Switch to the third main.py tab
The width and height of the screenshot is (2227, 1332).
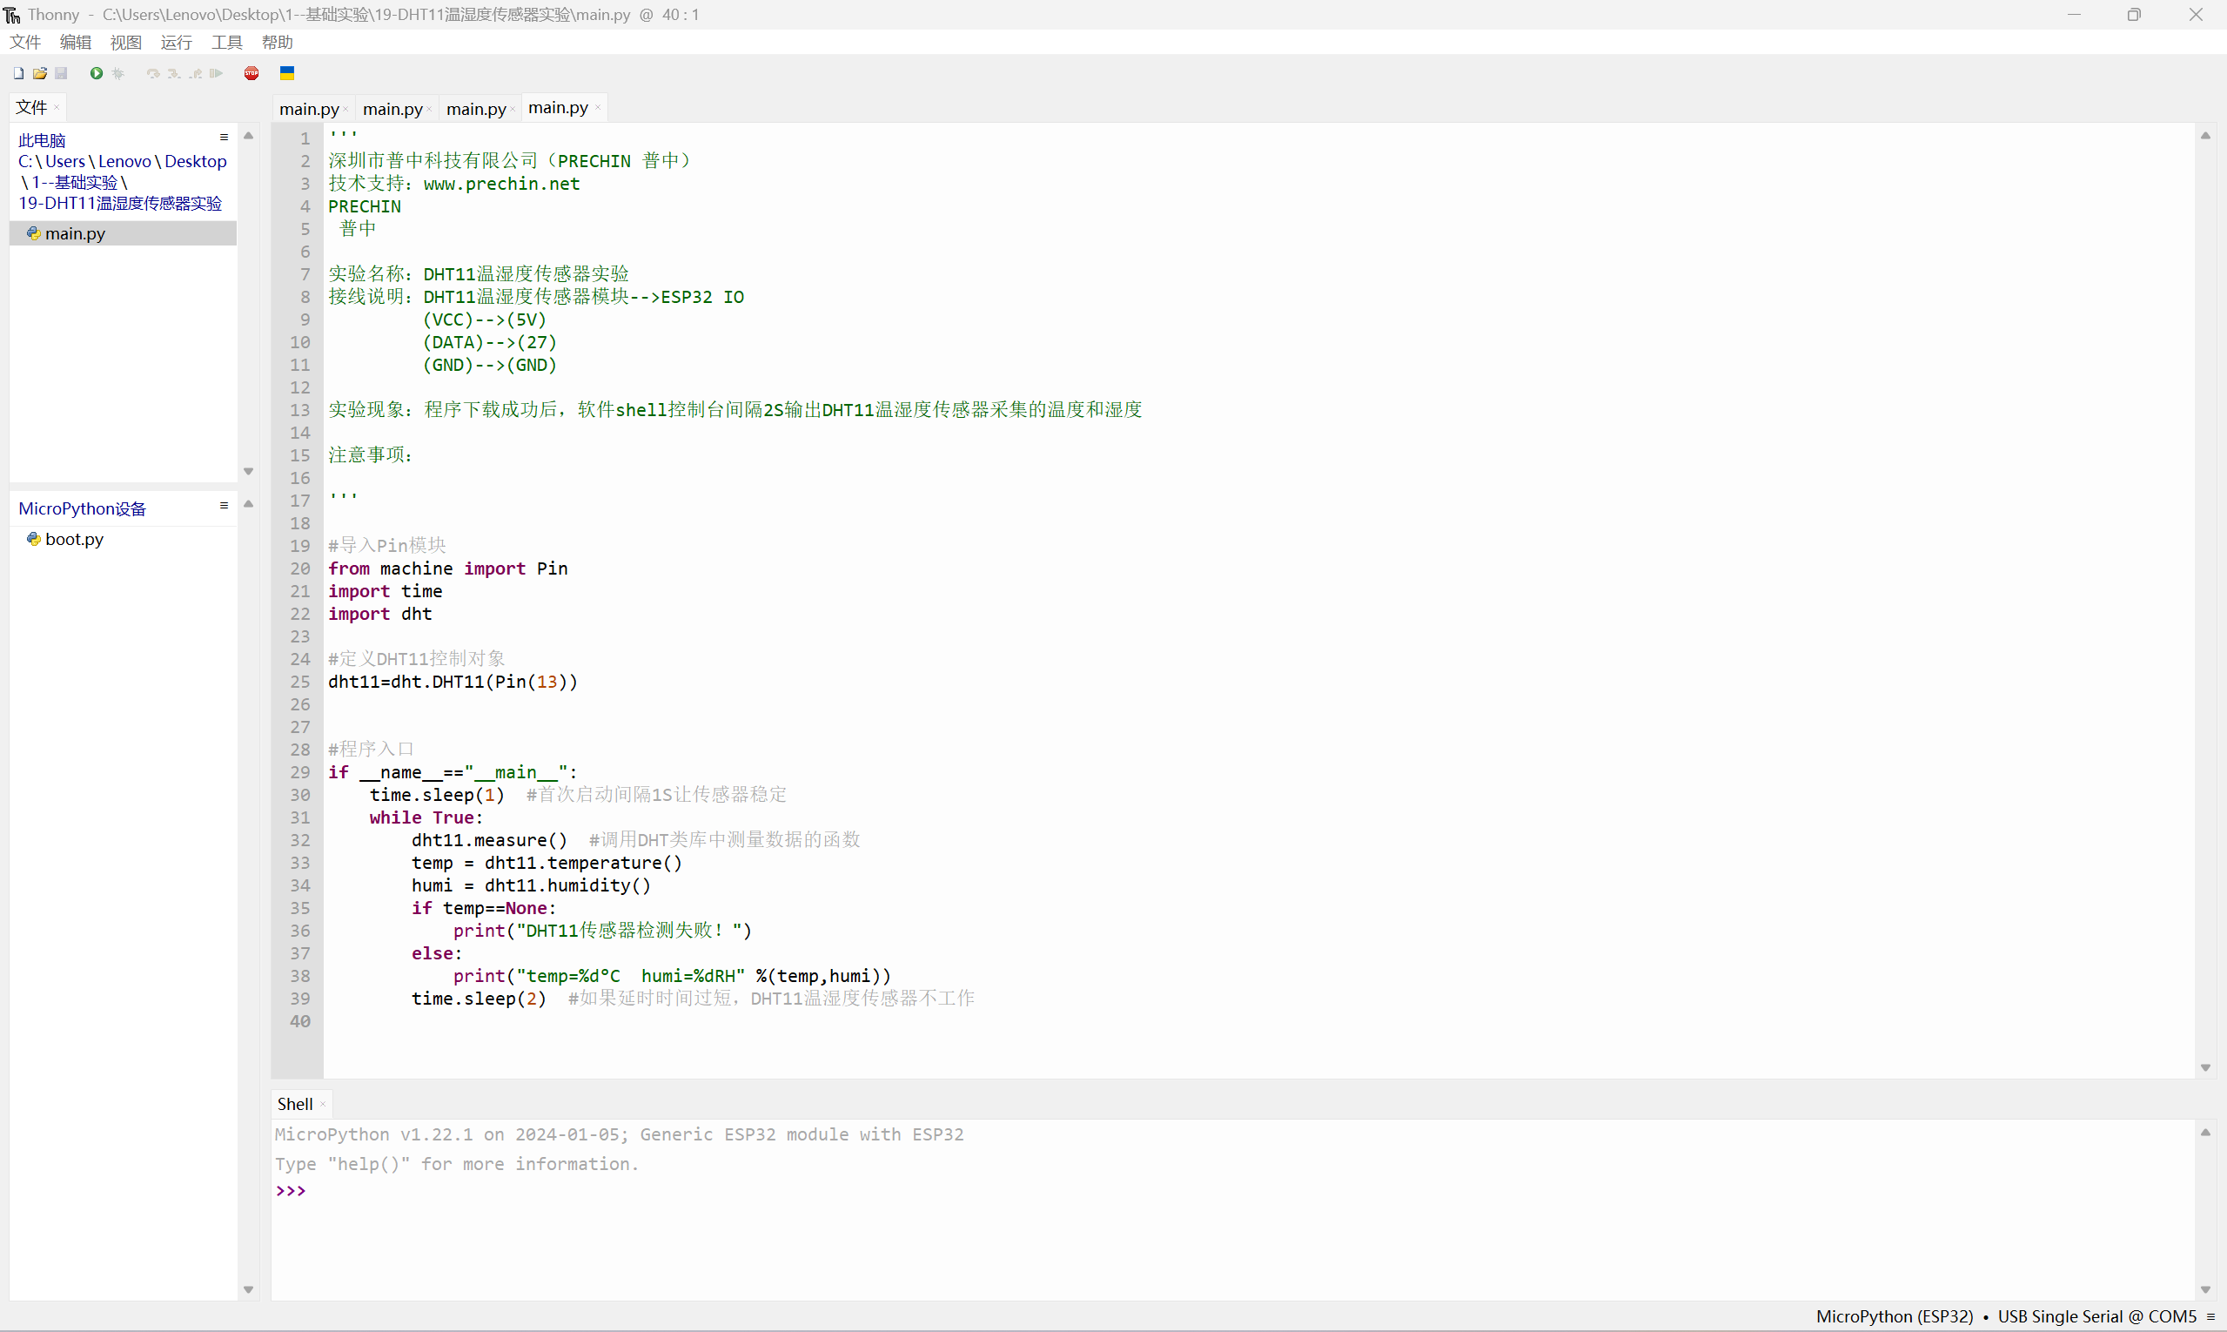pyautogui.click(x=475, y=109)
